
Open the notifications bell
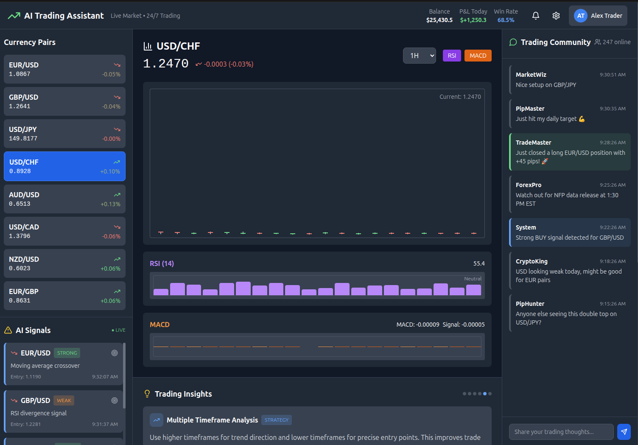tap(536, 16)
